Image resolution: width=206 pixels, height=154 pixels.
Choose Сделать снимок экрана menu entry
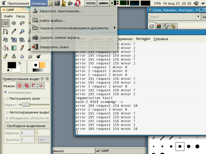[74, 38]
